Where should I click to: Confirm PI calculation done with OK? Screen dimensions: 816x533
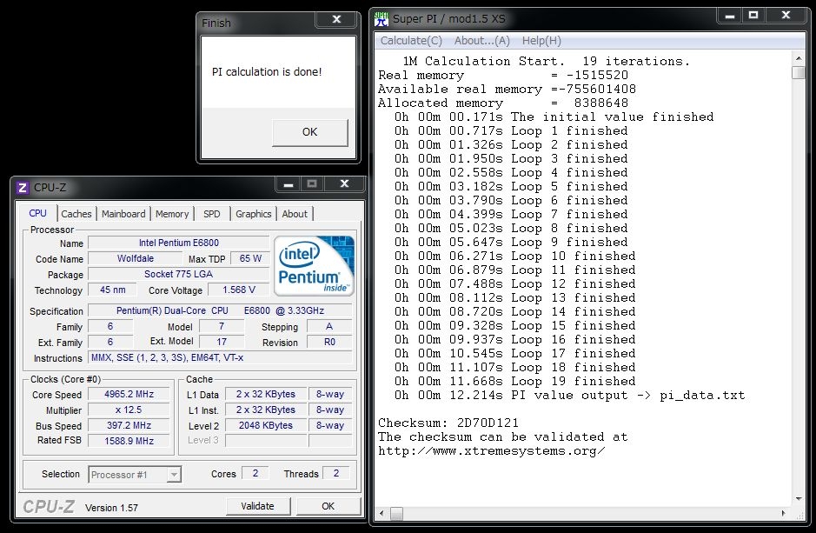[x=309, y=132]
